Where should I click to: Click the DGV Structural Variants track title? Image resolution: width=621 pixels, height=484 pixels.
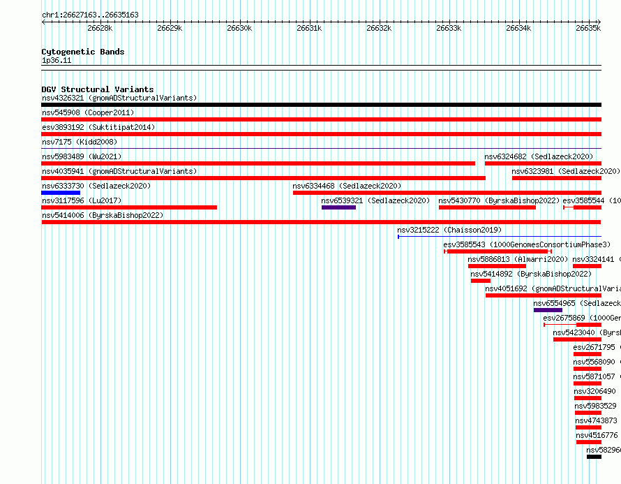[98, 89]
